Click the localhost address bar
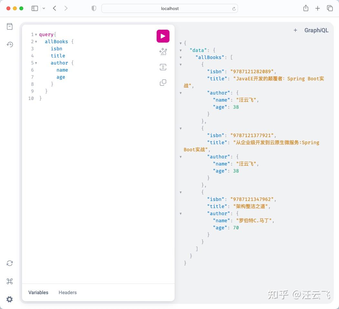Image resolution: width=339 pixels, height=309 pixels. pos(169,8)
